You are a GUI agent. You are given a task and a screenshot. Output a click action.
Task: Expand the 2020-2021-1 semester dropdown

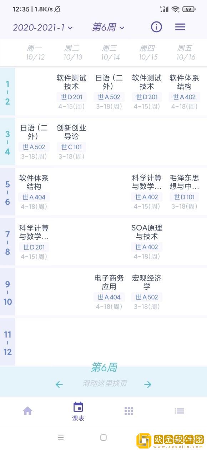pyautogui.click(x=43, y=28)
